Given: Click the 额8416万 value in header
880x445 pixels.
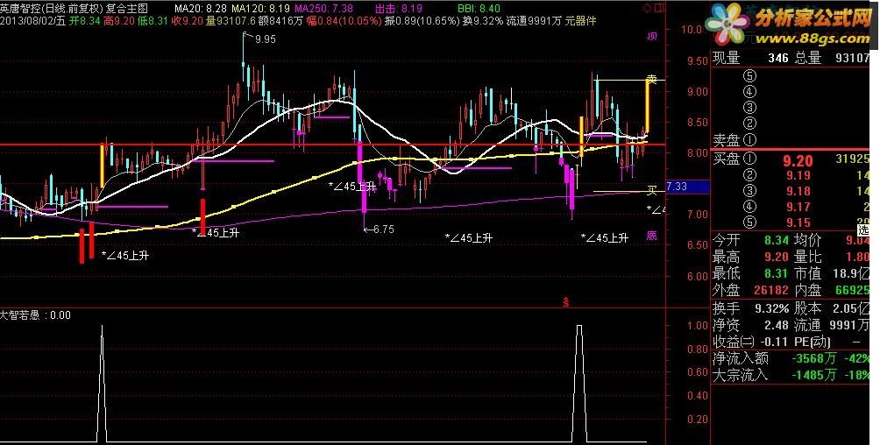Looking at the screenshot, I should pyautogui.click(x=282, y=21).
